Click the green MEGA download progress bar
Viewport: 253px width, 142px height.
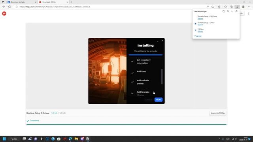126,125
